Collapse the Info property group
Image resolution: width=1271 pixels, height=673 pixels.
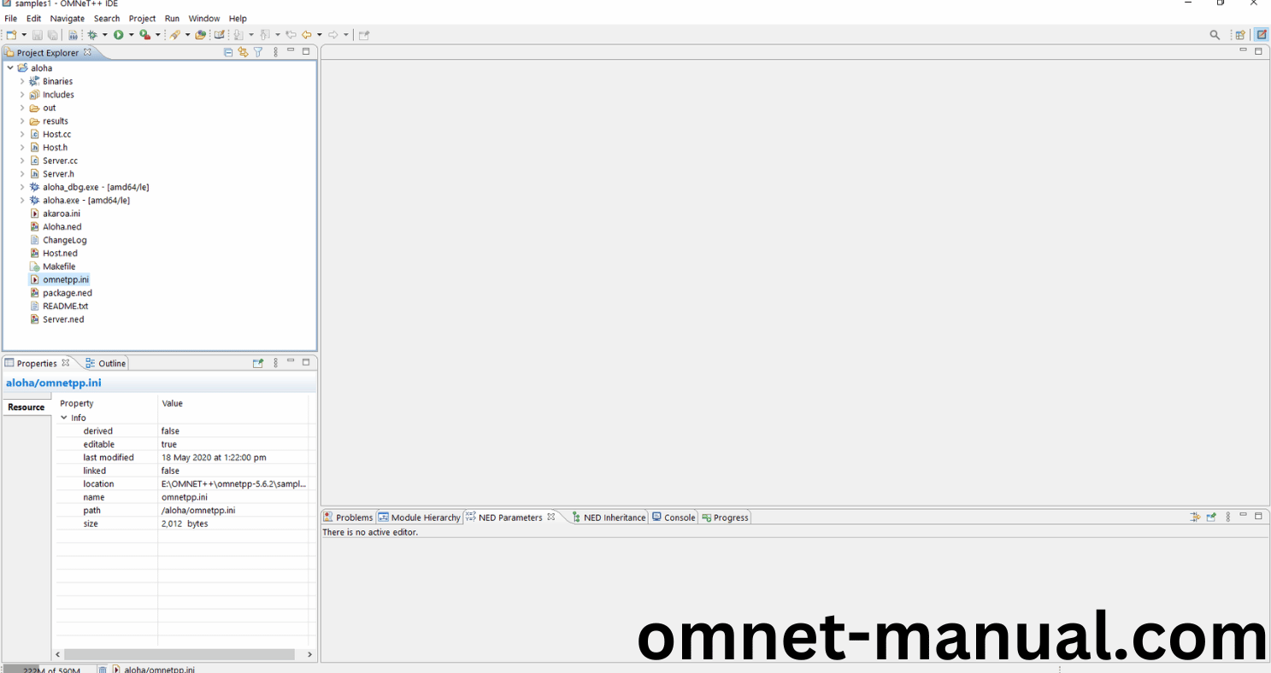click(64, 418)
